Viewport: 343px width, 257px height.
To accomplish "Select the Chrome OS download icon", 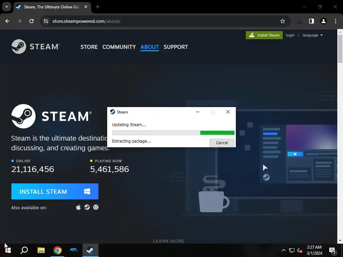I will [96, 207].
